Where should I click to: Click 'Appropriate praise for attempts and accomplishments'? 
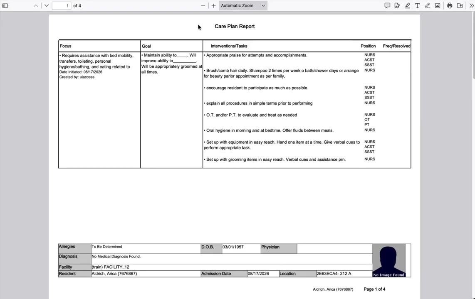pyautogui.click(x=256, y=55)
